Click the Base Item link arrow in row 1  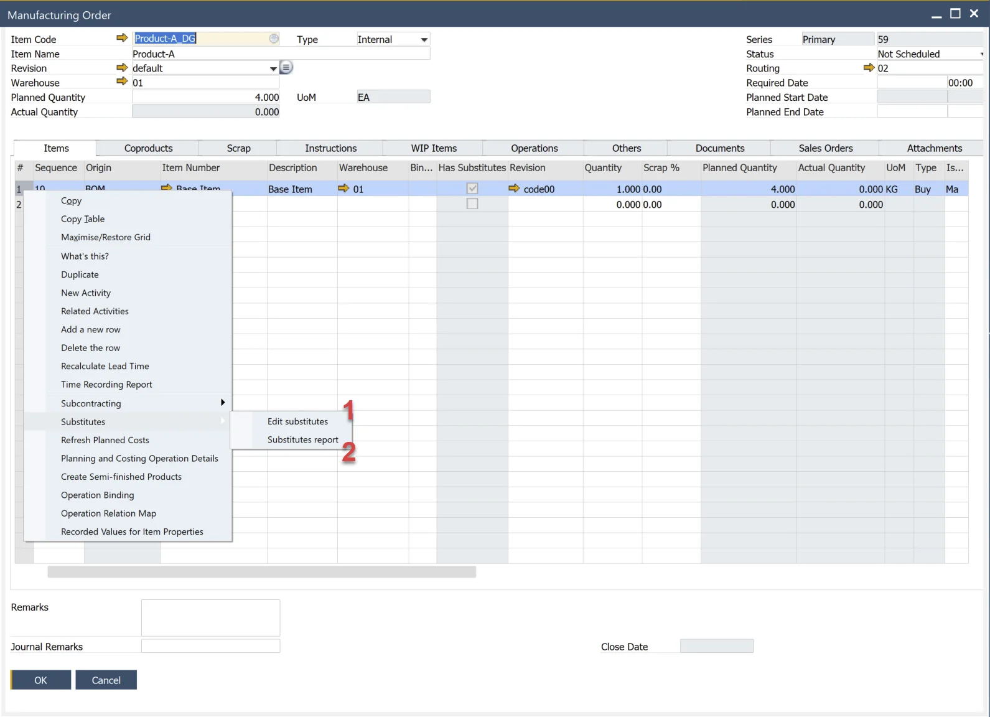coord(167,187)
